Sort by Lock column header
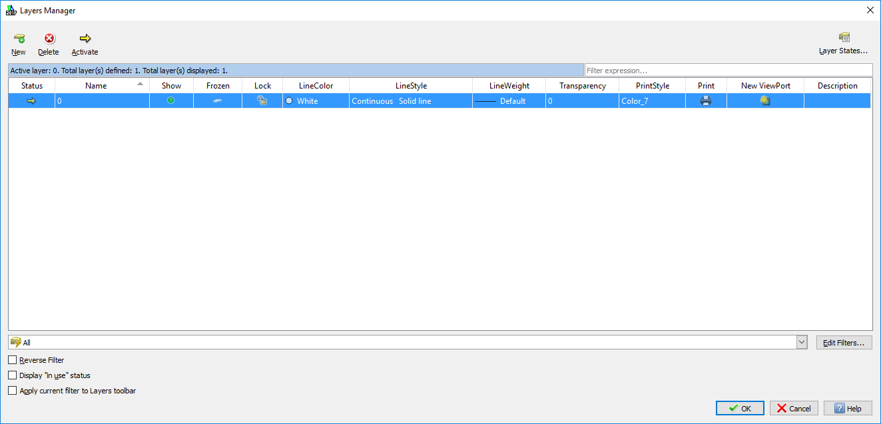881x424 pixels. [x=262, y=86]
